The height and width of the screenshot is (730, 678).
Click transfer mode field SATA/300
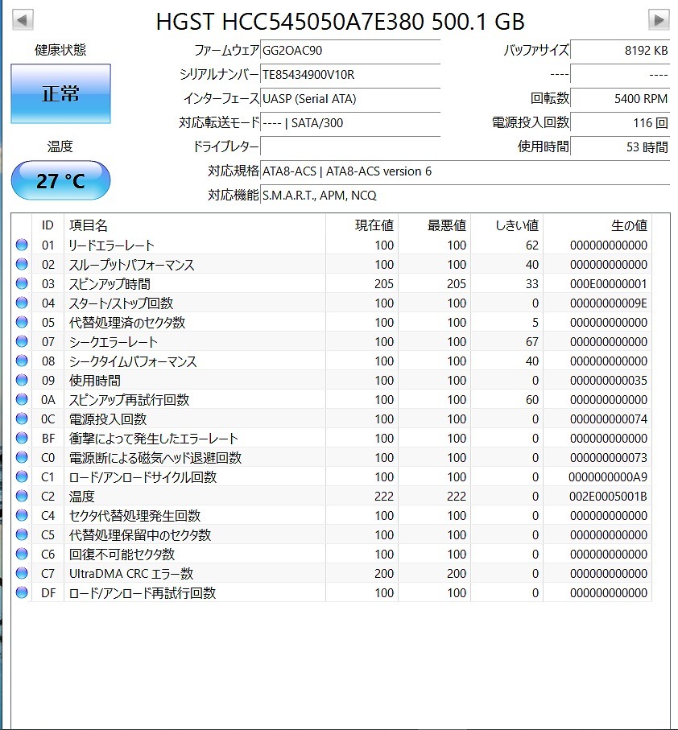(350, 123)
